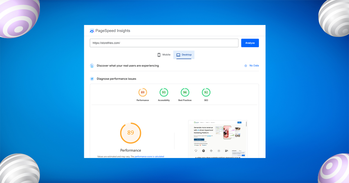Click the mobile phone icon
Screen dimensions: 349x183
[159, 55]
